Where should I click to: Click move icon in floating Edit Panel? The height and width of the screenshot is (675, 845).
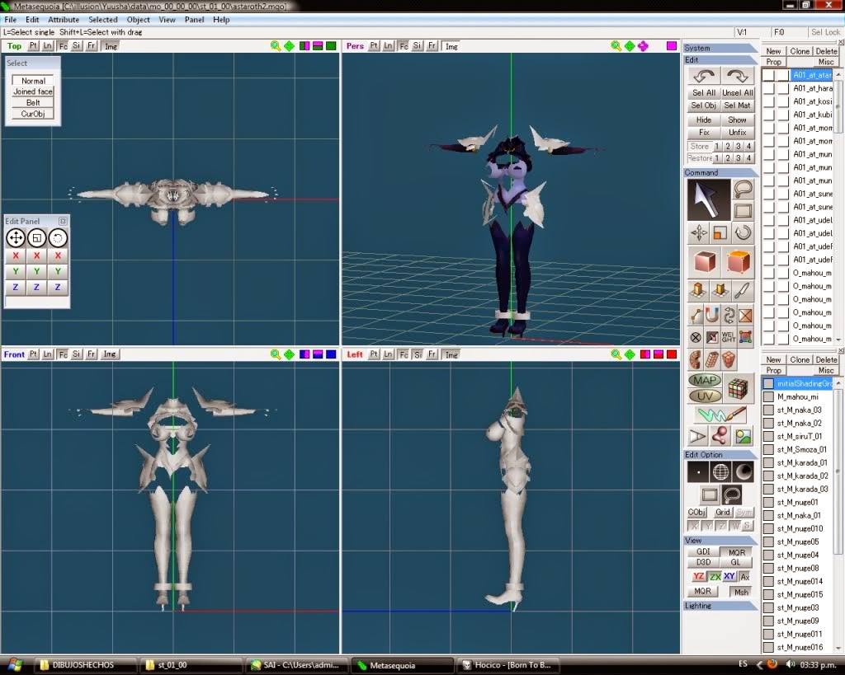click(16, 238)
